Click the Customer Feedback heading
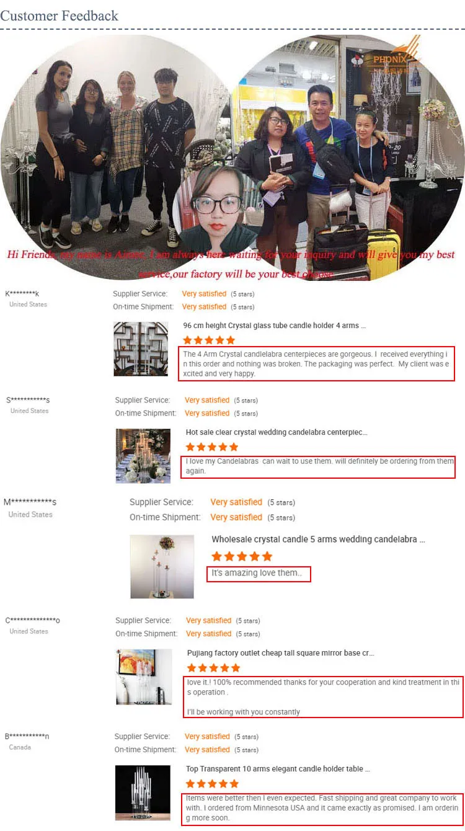 59,16
